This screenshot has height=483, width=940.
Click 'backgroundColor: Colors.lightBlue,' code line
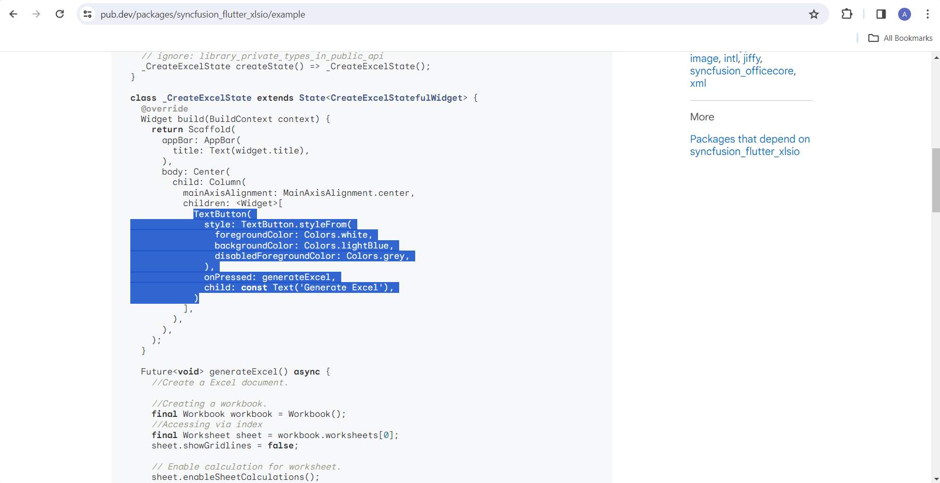304,245
